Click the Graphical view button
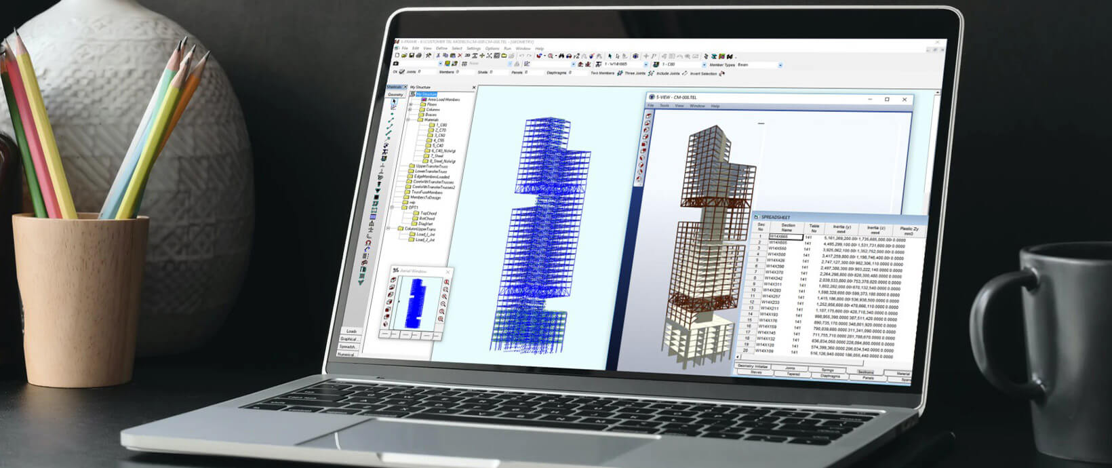 349,338
